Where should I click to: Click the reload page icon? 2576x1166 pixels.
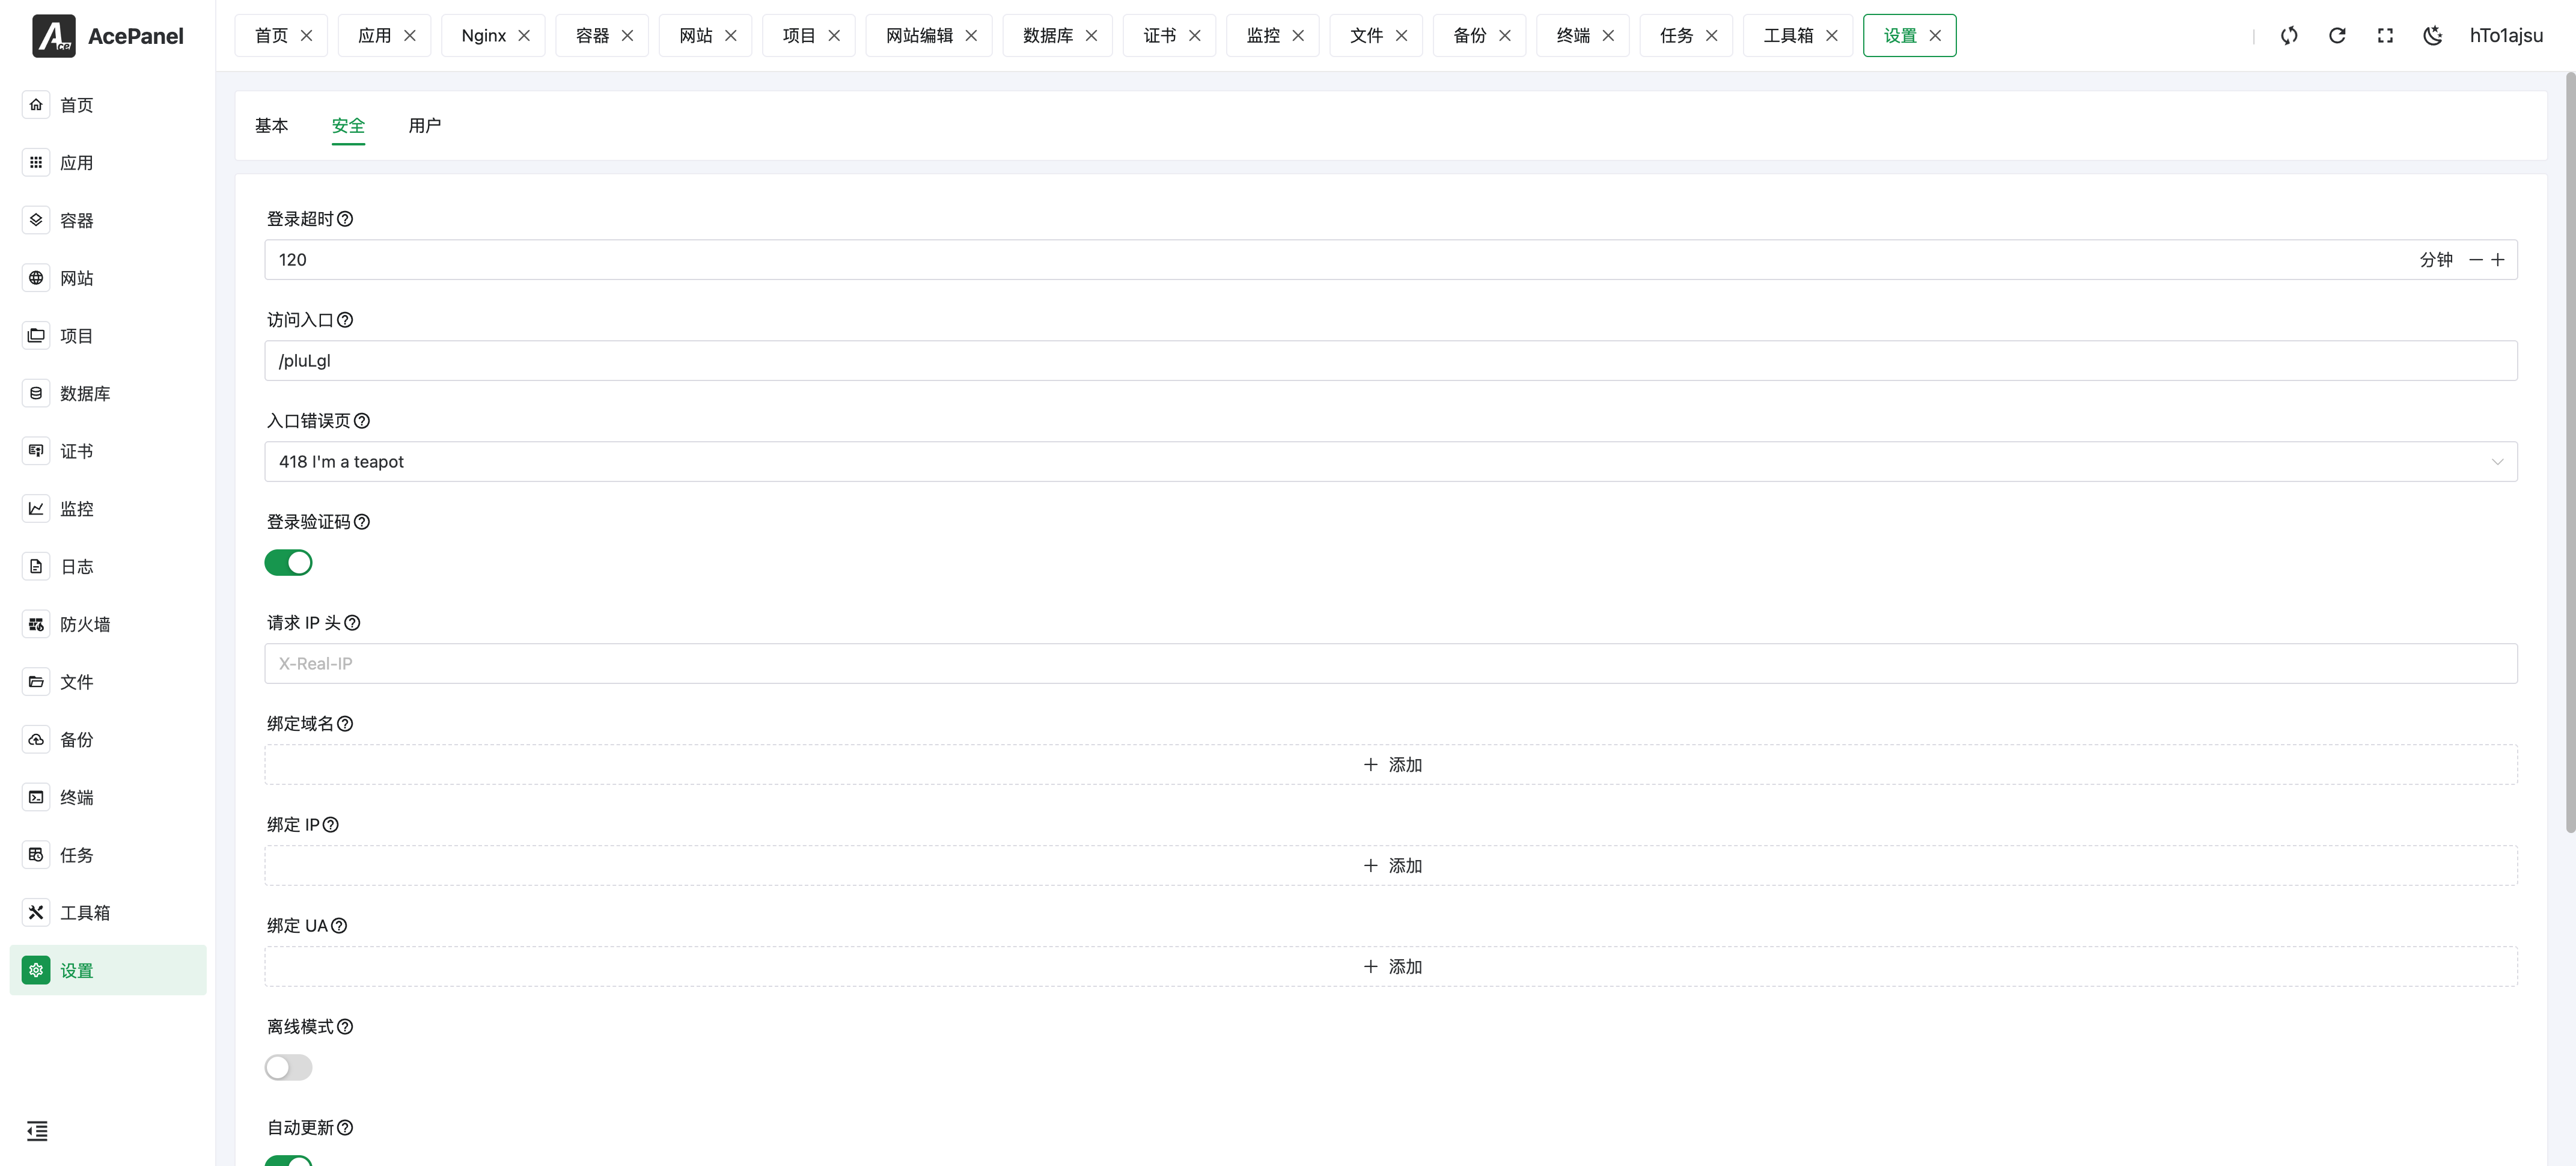coord(2336,36)
